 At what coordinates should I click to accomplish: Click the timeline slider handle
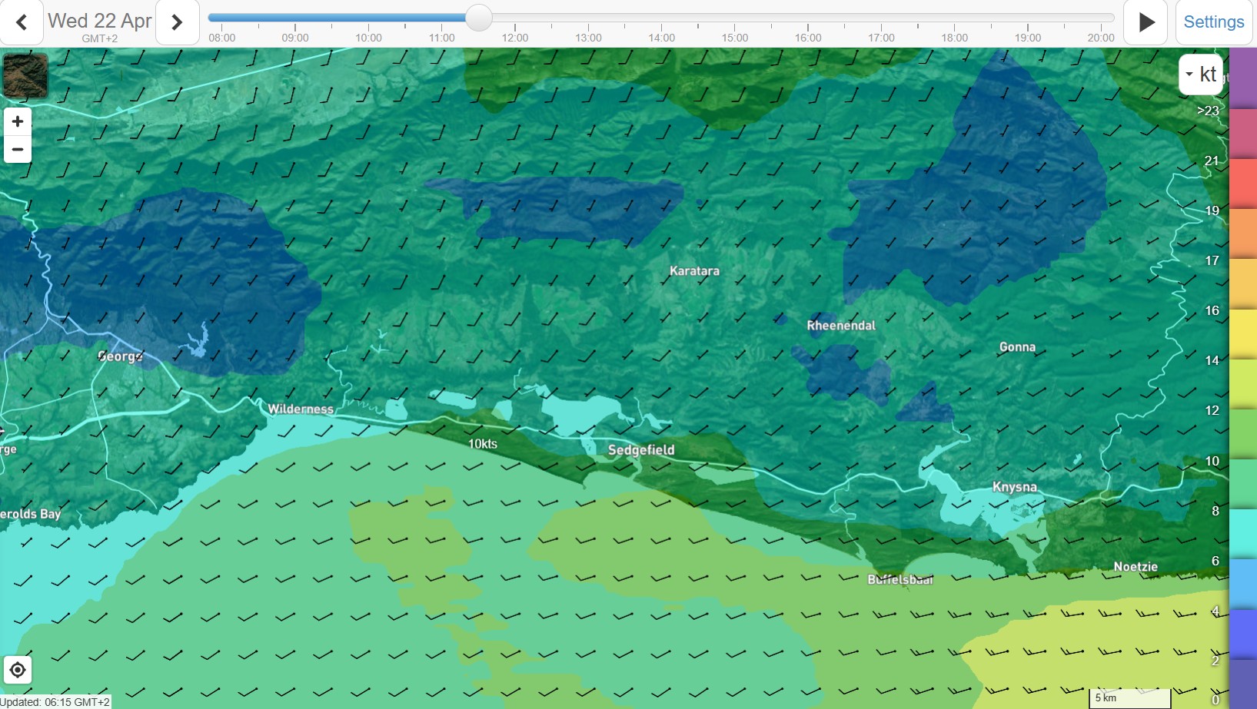tap(478, 18)
